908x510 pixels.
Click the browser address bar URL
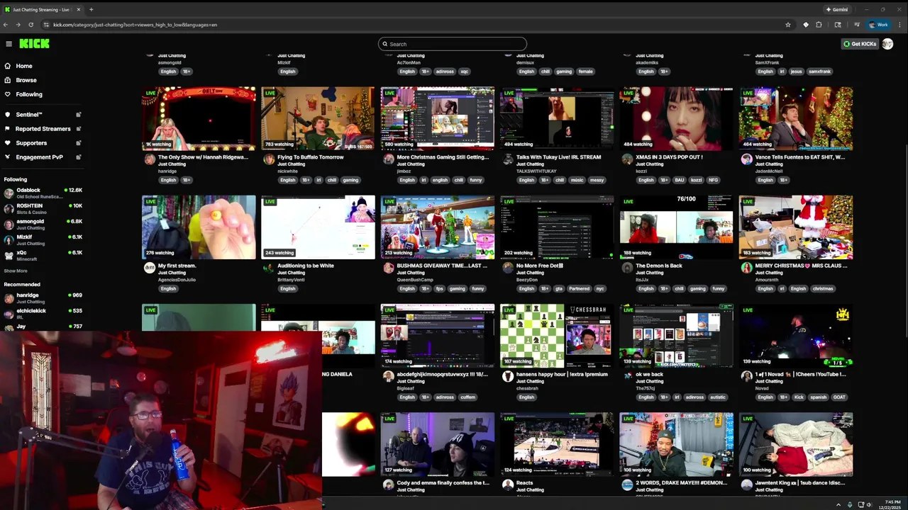[135, 25]
